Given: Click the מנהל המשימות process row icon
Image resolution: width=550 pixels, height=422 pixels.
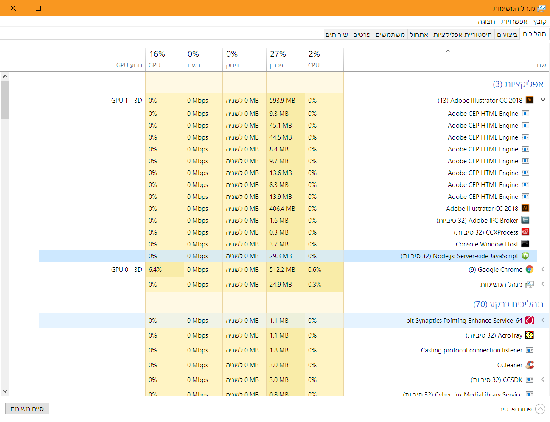Looking at the screenshot, I should [529, 284].
